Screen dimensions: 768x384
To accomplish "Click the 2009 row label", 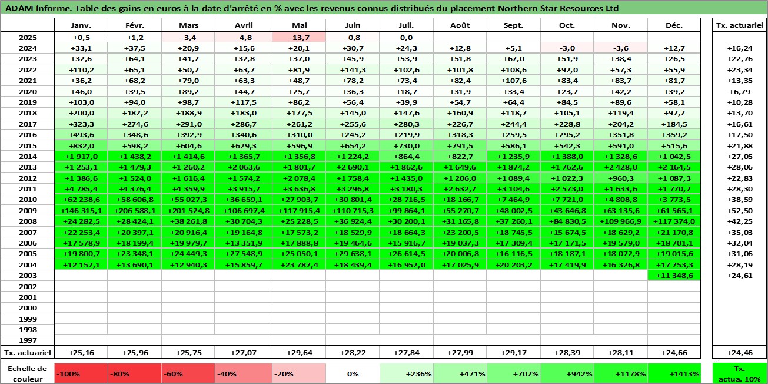I will tap(28, 210).
